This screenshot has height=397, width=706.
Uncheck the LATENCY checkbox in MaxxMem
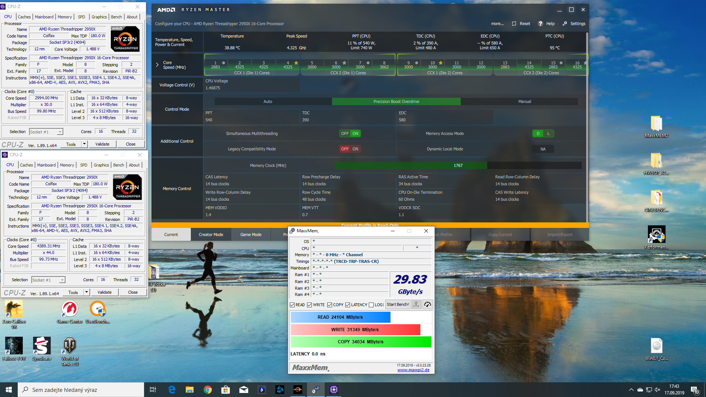coord(347,305)
